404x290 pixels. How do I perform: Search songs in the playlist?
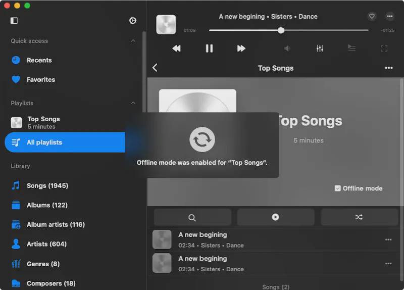192,217
